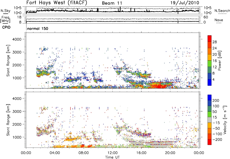Click the "CPID" row label

pos(6,27)
